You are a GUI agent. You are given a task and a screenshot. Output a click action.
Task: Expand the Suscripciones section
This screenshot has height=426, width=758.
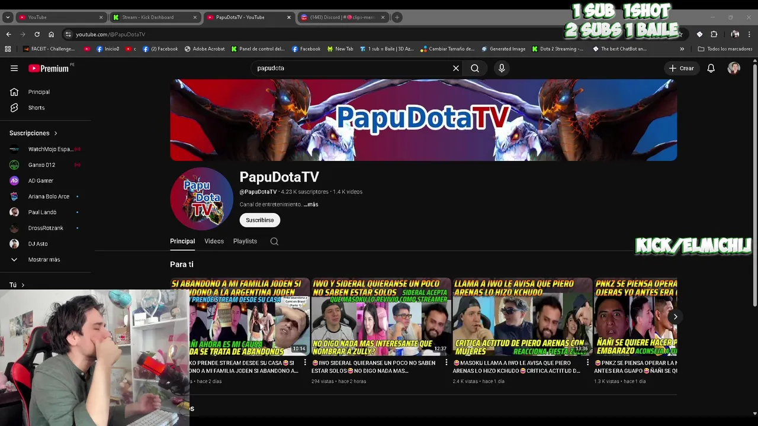tap(33, 133)
